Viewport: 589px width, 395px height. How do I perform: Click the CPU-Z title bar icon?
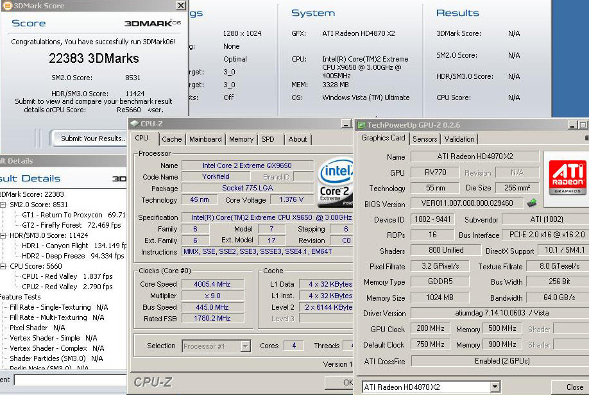[x=133, y=124]
